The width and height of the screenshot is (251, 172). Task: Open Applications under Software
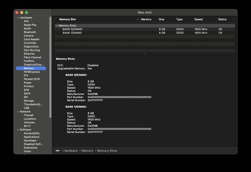click(x=31, y=137)
